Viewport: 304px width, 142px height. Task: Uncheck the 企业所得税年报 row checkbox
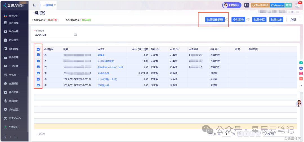pos(38,61)
